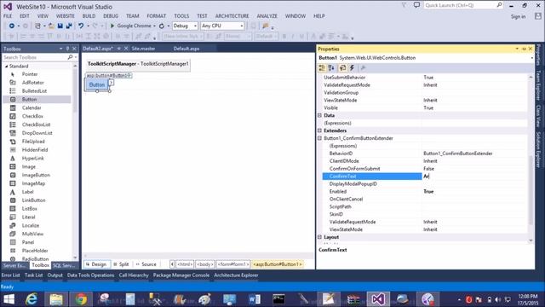The height and width of the screenshot is (307, 545).
Task: Select the OnClientCancel property row
Action: (424, 199)
